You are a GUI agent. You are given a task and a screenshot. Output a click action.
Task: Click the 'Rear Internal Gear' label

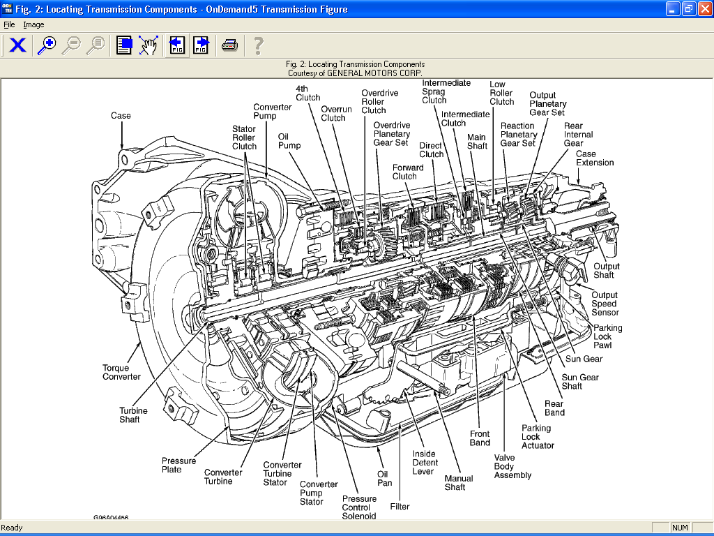point(578,135)
